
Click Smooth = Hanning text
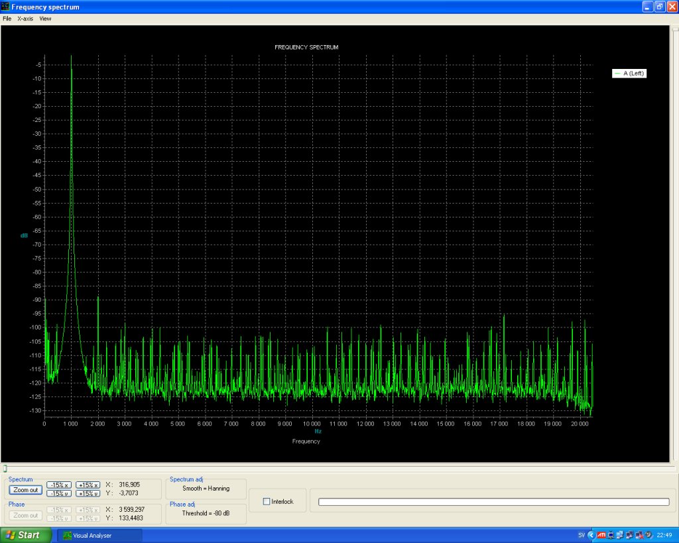click(206, 489)
